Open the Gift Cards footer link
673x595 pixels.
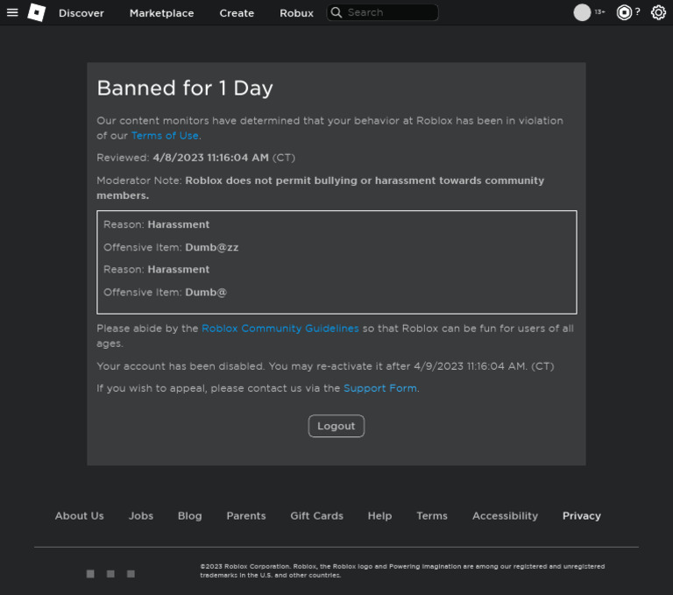tap(316, 515)
